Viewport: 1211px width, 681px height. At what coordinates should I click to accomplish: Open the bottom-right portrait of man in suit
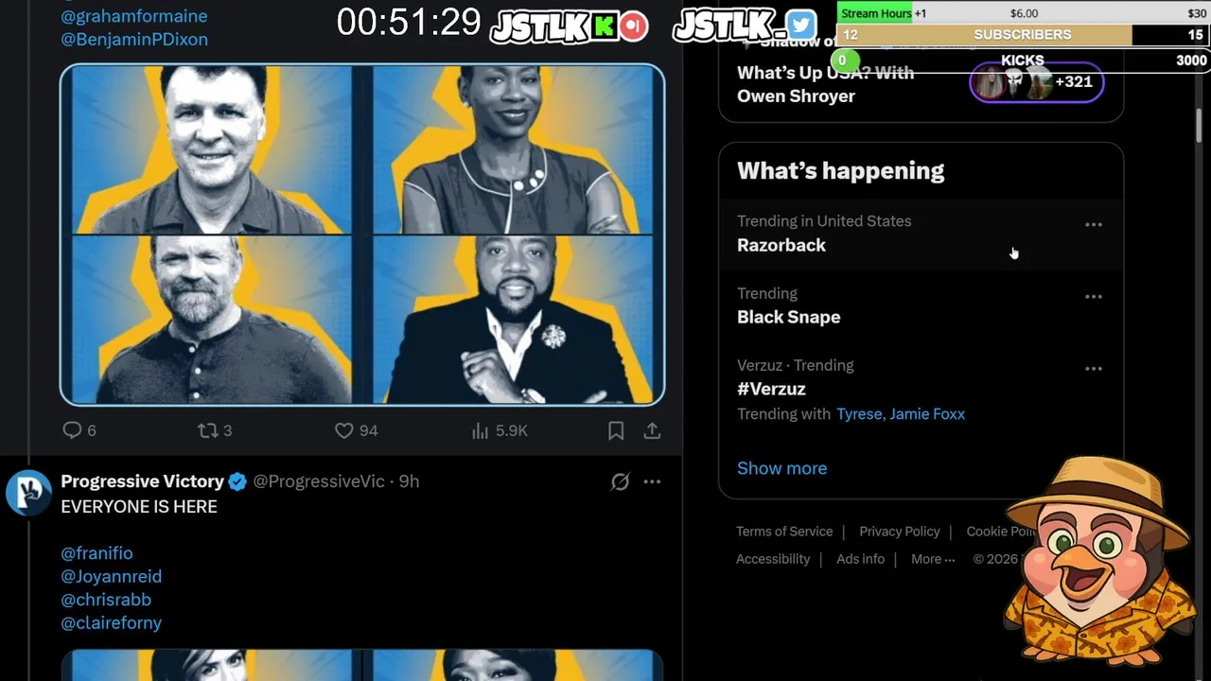513,320
